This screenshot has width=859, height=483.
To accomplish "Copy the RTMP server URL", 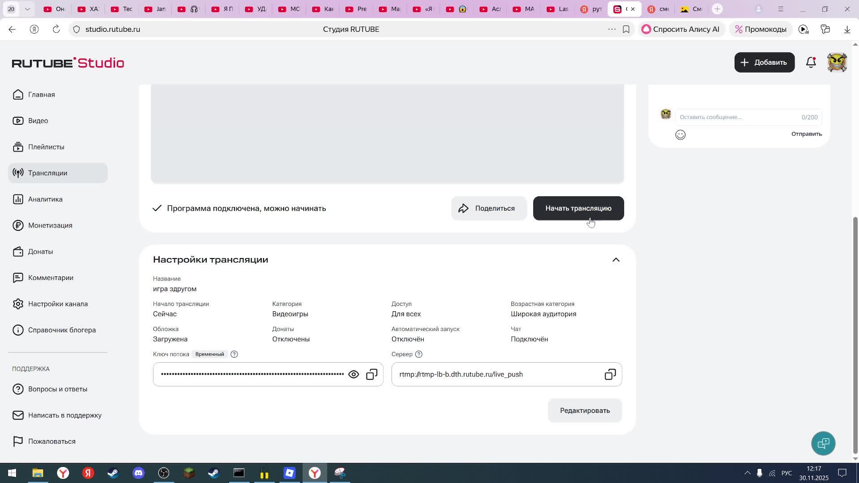I will click(x=610, y=374).
